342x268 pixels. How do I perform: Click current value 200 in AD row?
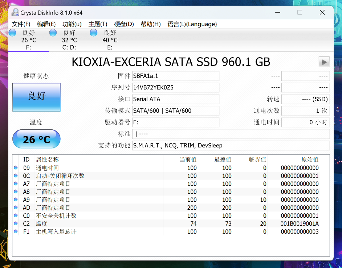[x=192, y=208]
